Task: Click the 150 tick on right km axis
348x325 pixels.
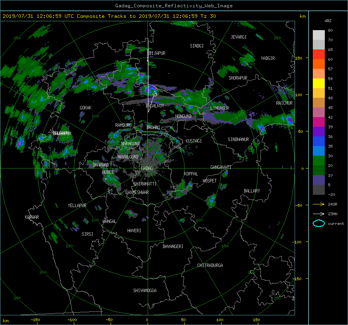Action: pyautogui.click(x=299, y=58)
